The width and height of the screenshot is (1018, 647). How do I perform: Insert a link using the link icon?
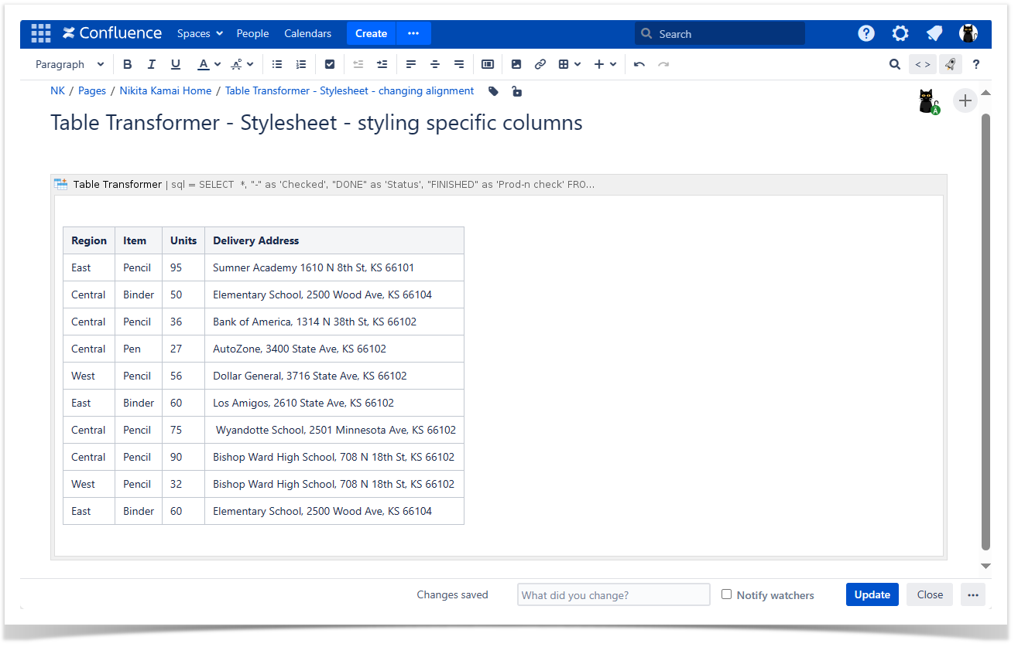click(x=540, y=64)
